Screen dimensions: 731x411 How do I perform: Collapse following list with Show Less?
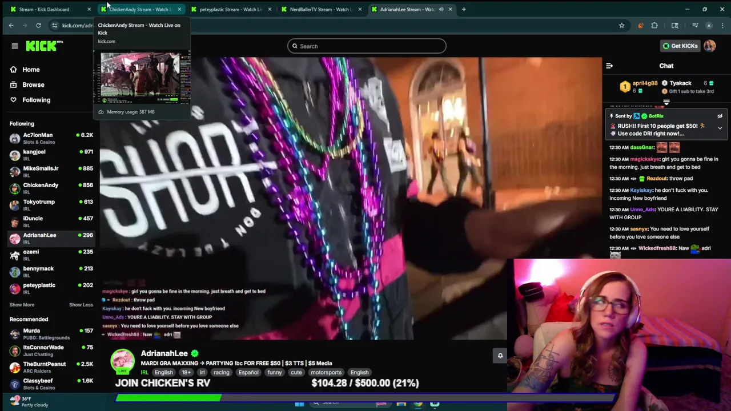81,305
